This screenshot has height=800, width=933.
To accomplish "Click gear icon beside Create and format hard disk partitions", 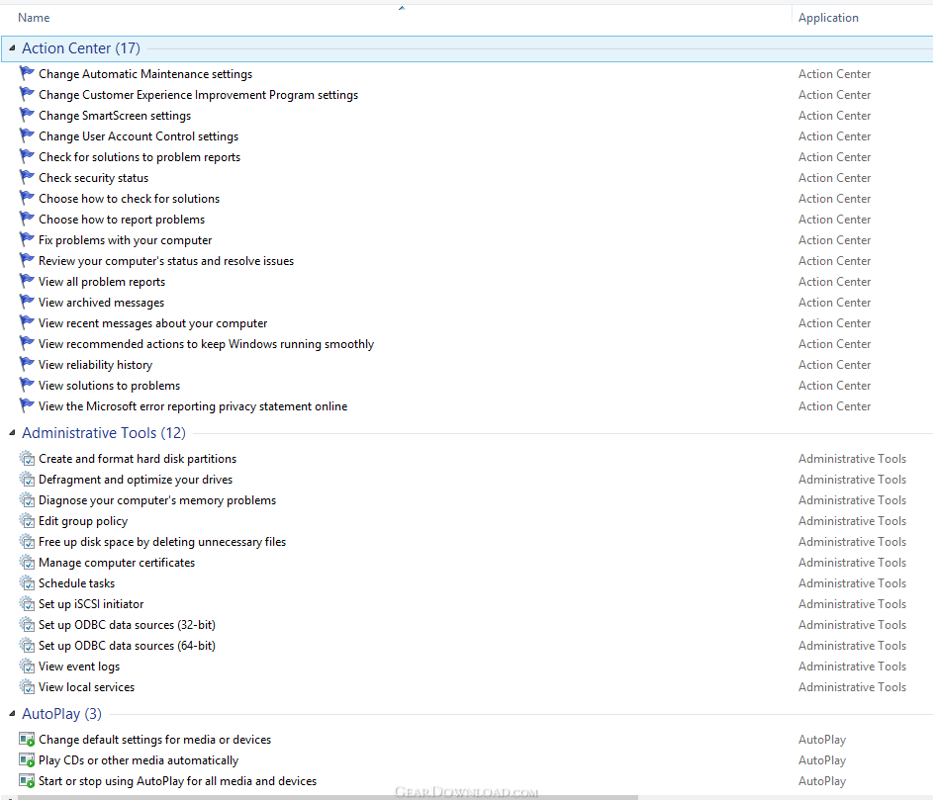I will (27, 458).
